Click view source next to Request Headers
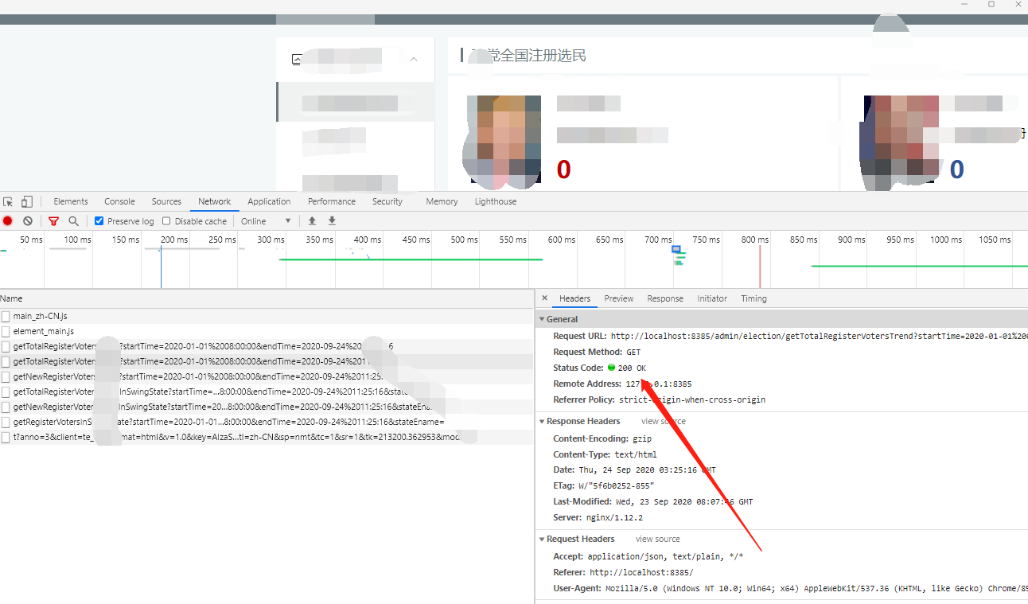Viewport: 1028px width, 604px height. (657, 539)
